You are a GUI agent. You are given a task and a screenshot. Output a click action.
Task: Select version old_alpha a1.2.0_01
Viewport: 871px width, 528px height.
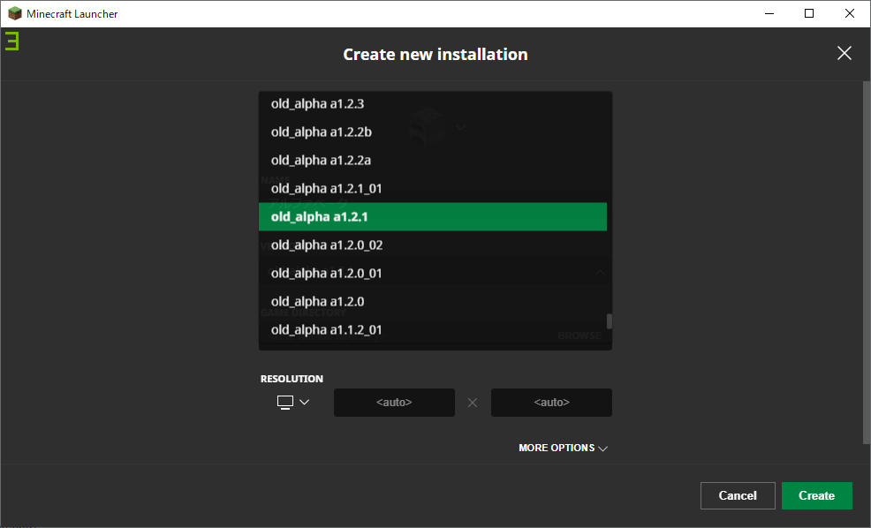coord(433,274)
